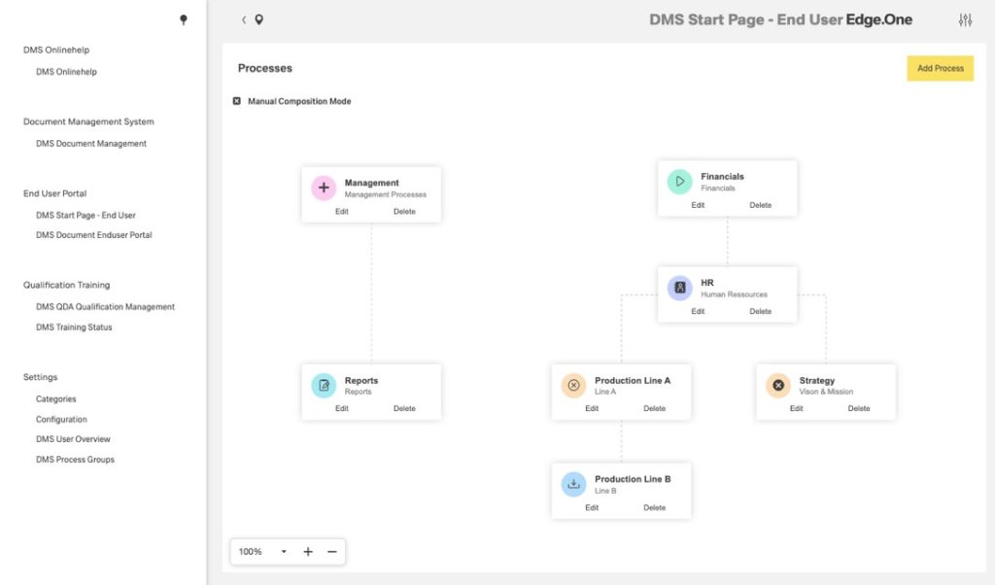This screenshot has height=585, width=995.
Task: Click the map pin icon near the back arrow
Action: point(257,18)
